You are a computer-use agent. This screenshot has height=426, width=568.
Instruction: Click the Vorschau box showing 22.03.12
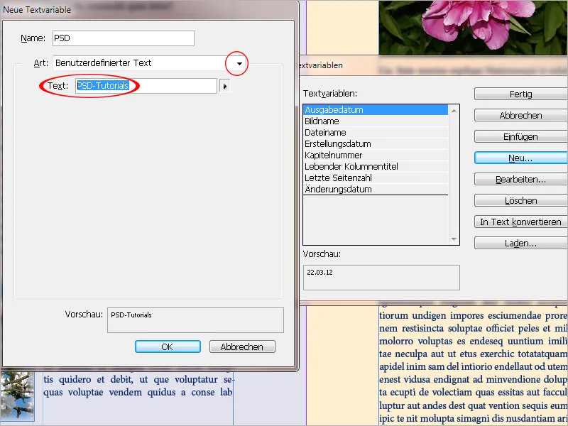point(381,278)
